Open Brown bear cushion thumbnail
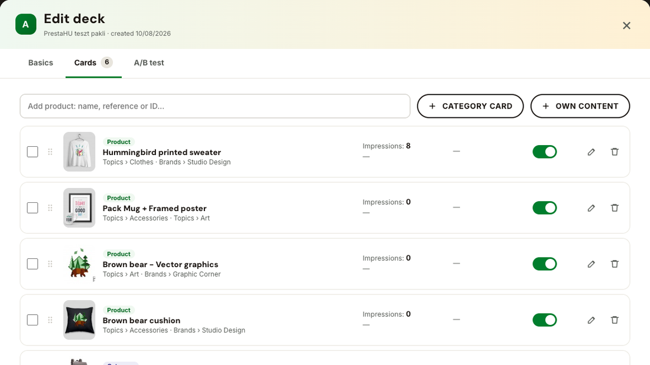The image size is (650, 365). point(79,320)
